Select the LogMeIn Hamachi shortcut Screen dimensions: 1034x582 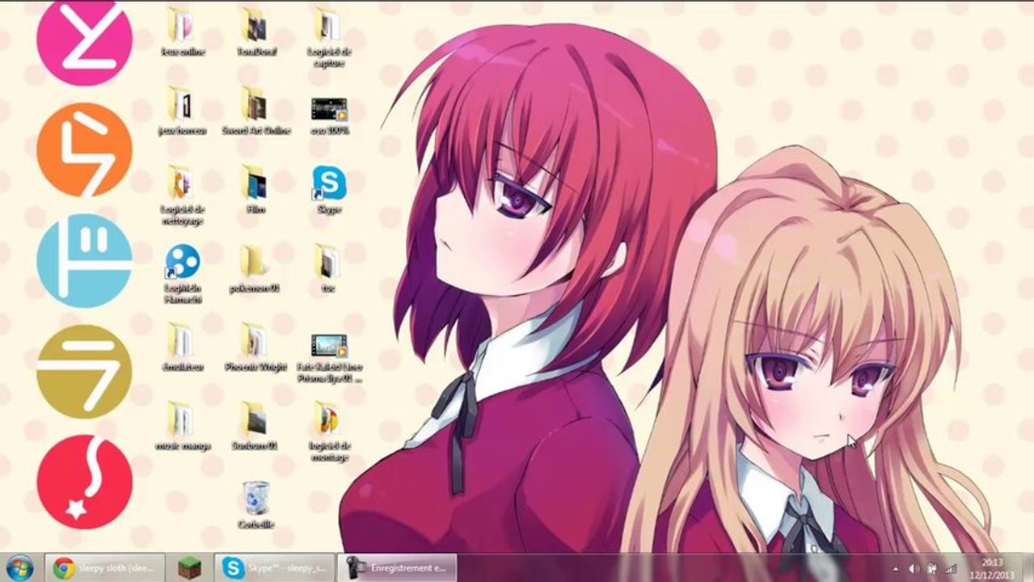[182, 274]
